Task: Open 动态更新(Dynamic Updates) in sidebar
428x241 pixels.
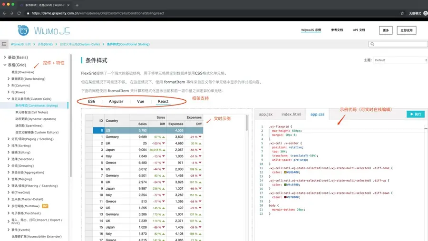Action: pyautogui.click(x=36, y=119)
